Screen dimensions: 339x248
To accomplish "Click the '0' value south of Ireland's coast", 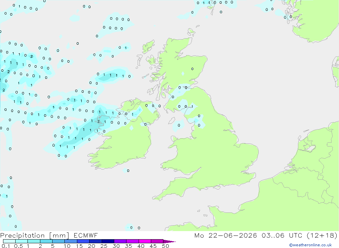I will pos(128,171).
